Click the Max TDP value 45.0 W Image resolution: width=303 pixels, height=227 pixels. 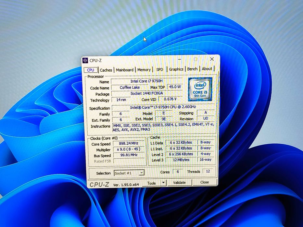(x=175, y=87)
